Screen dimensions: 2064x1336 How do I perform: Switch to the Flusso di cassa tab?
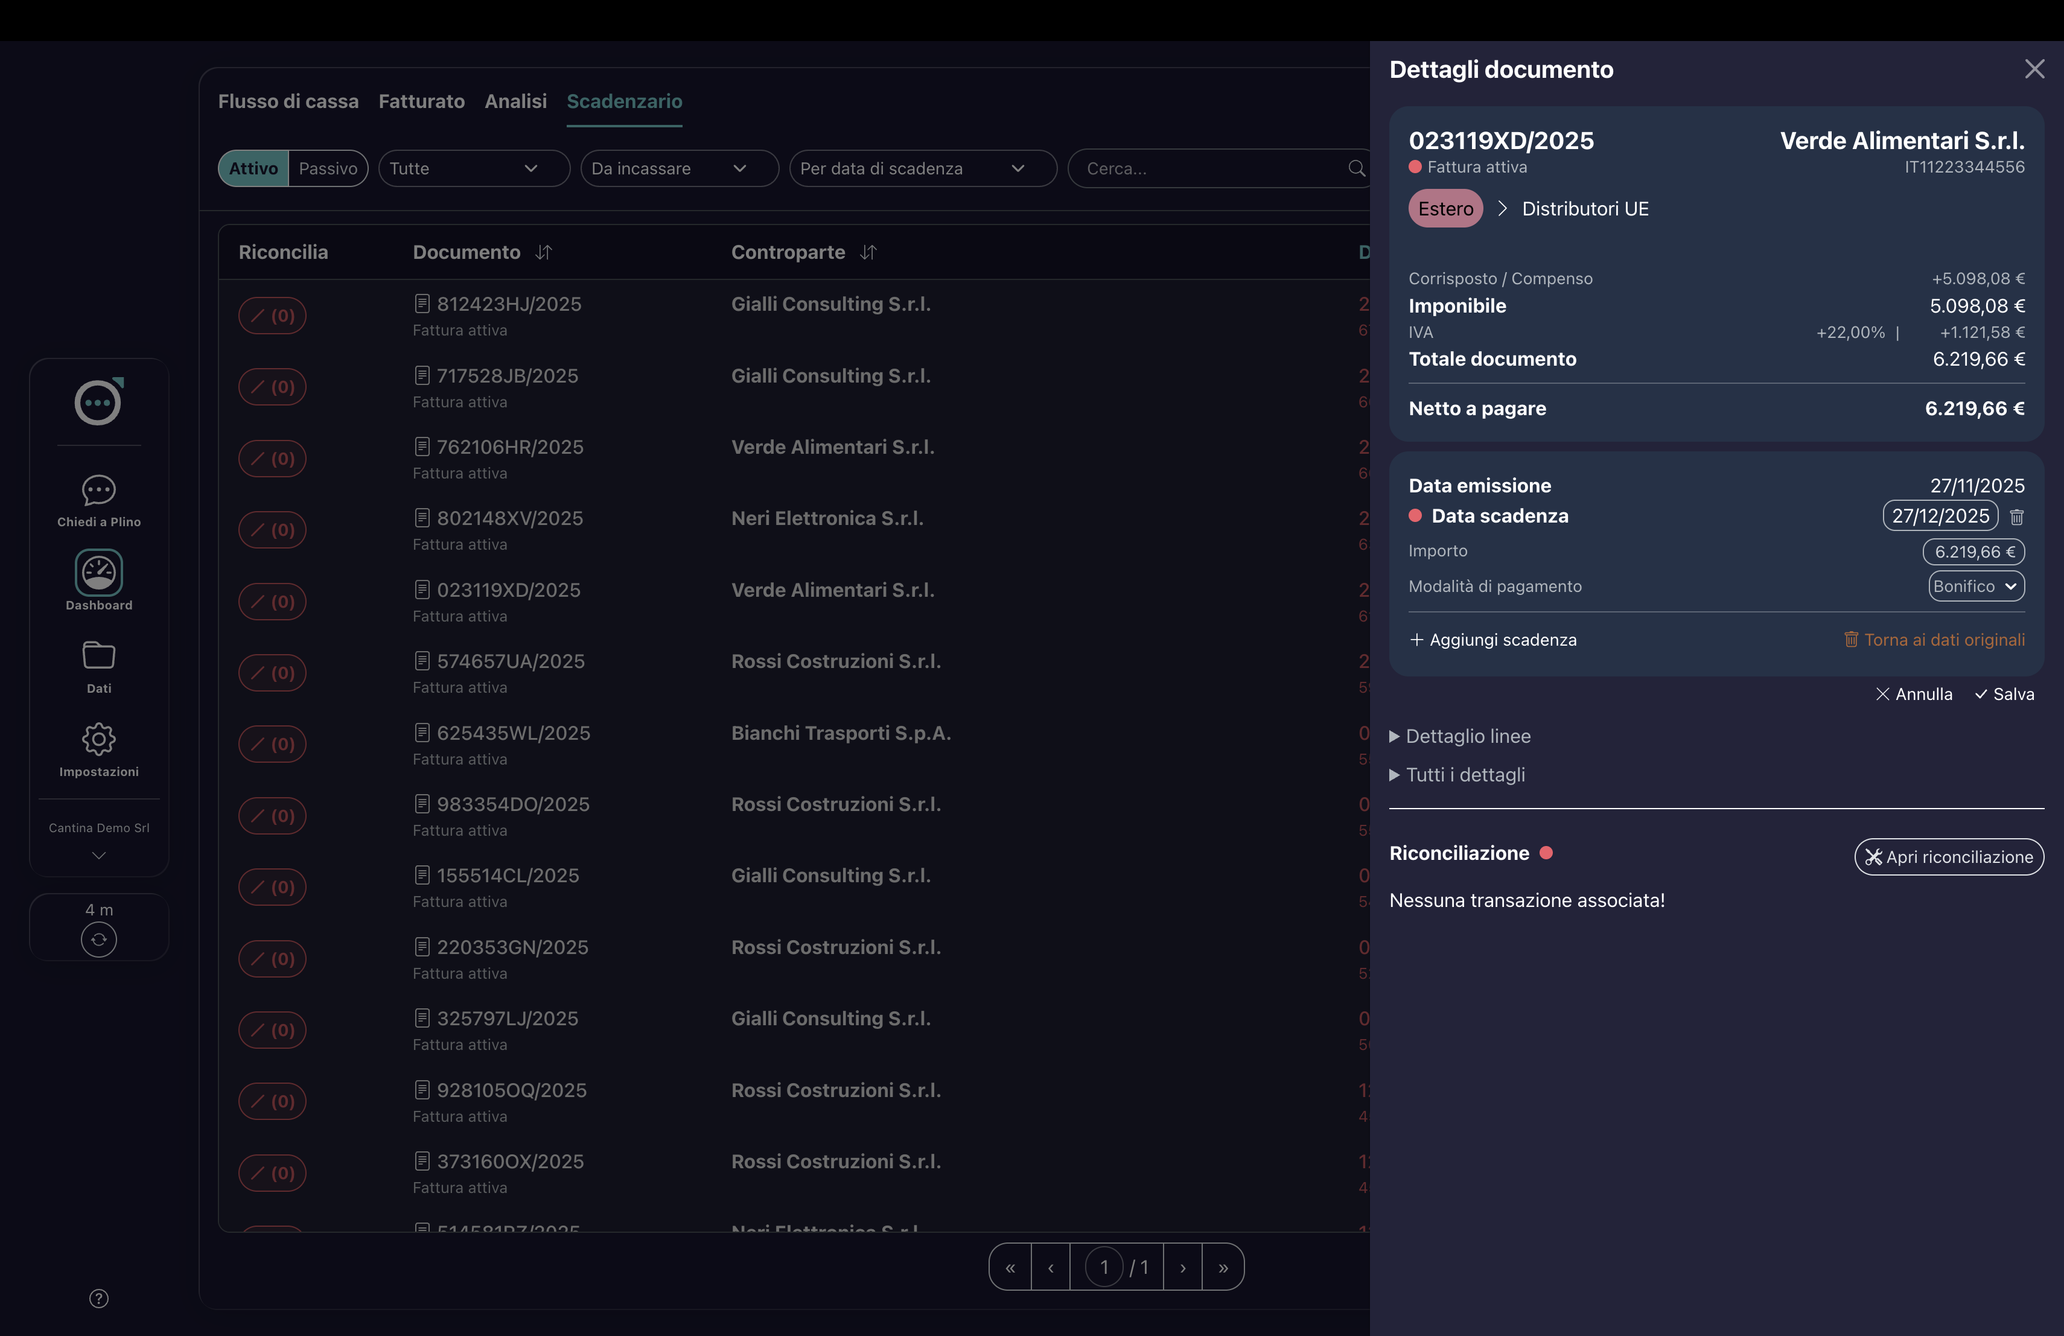288,101
